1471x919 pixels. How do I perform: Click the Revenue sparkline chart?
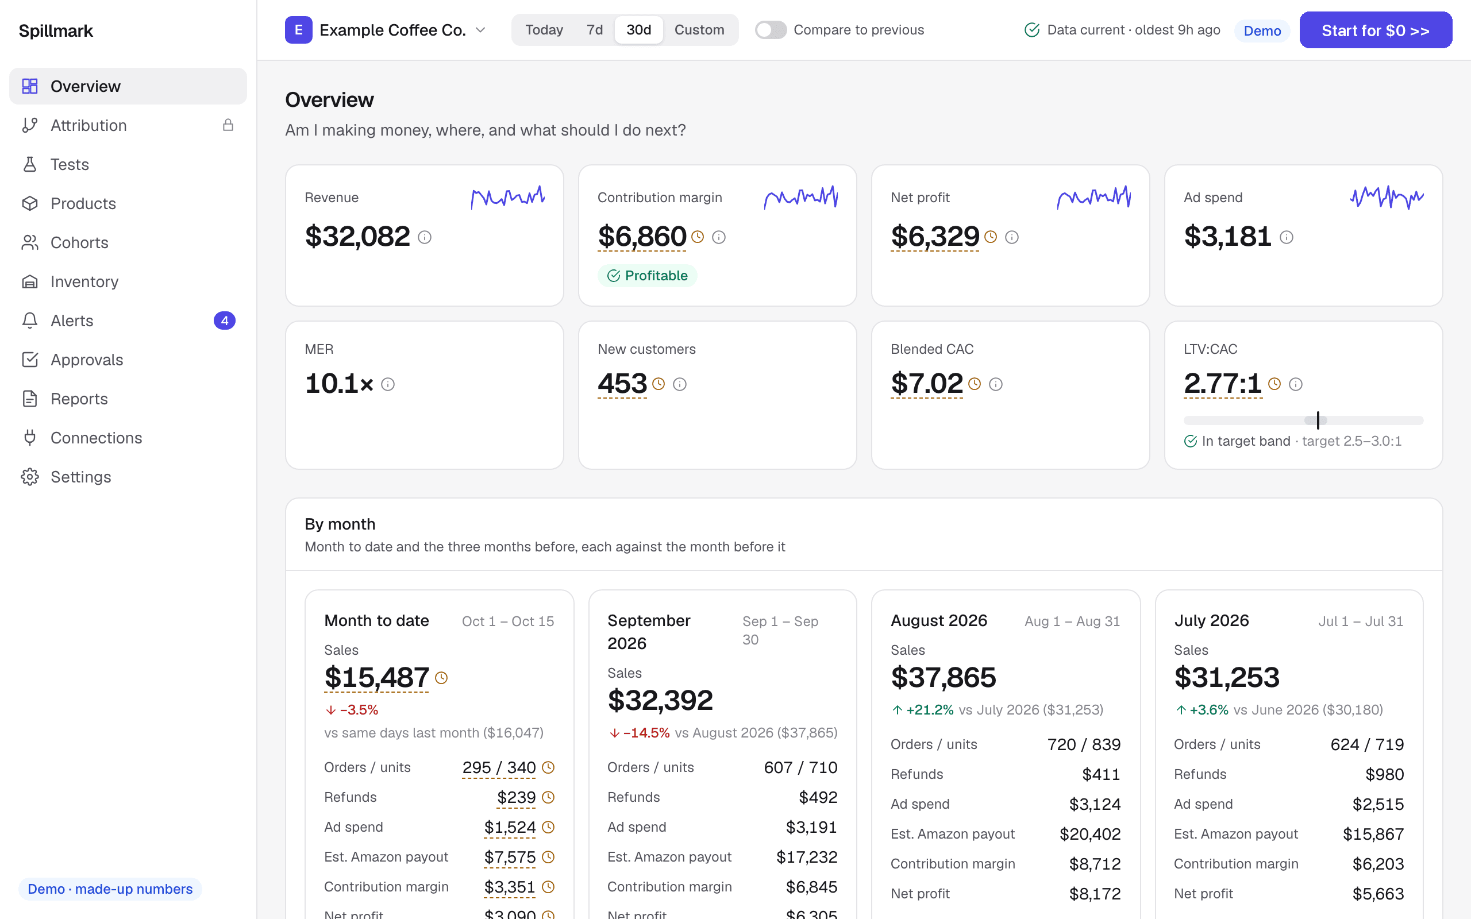507,198
